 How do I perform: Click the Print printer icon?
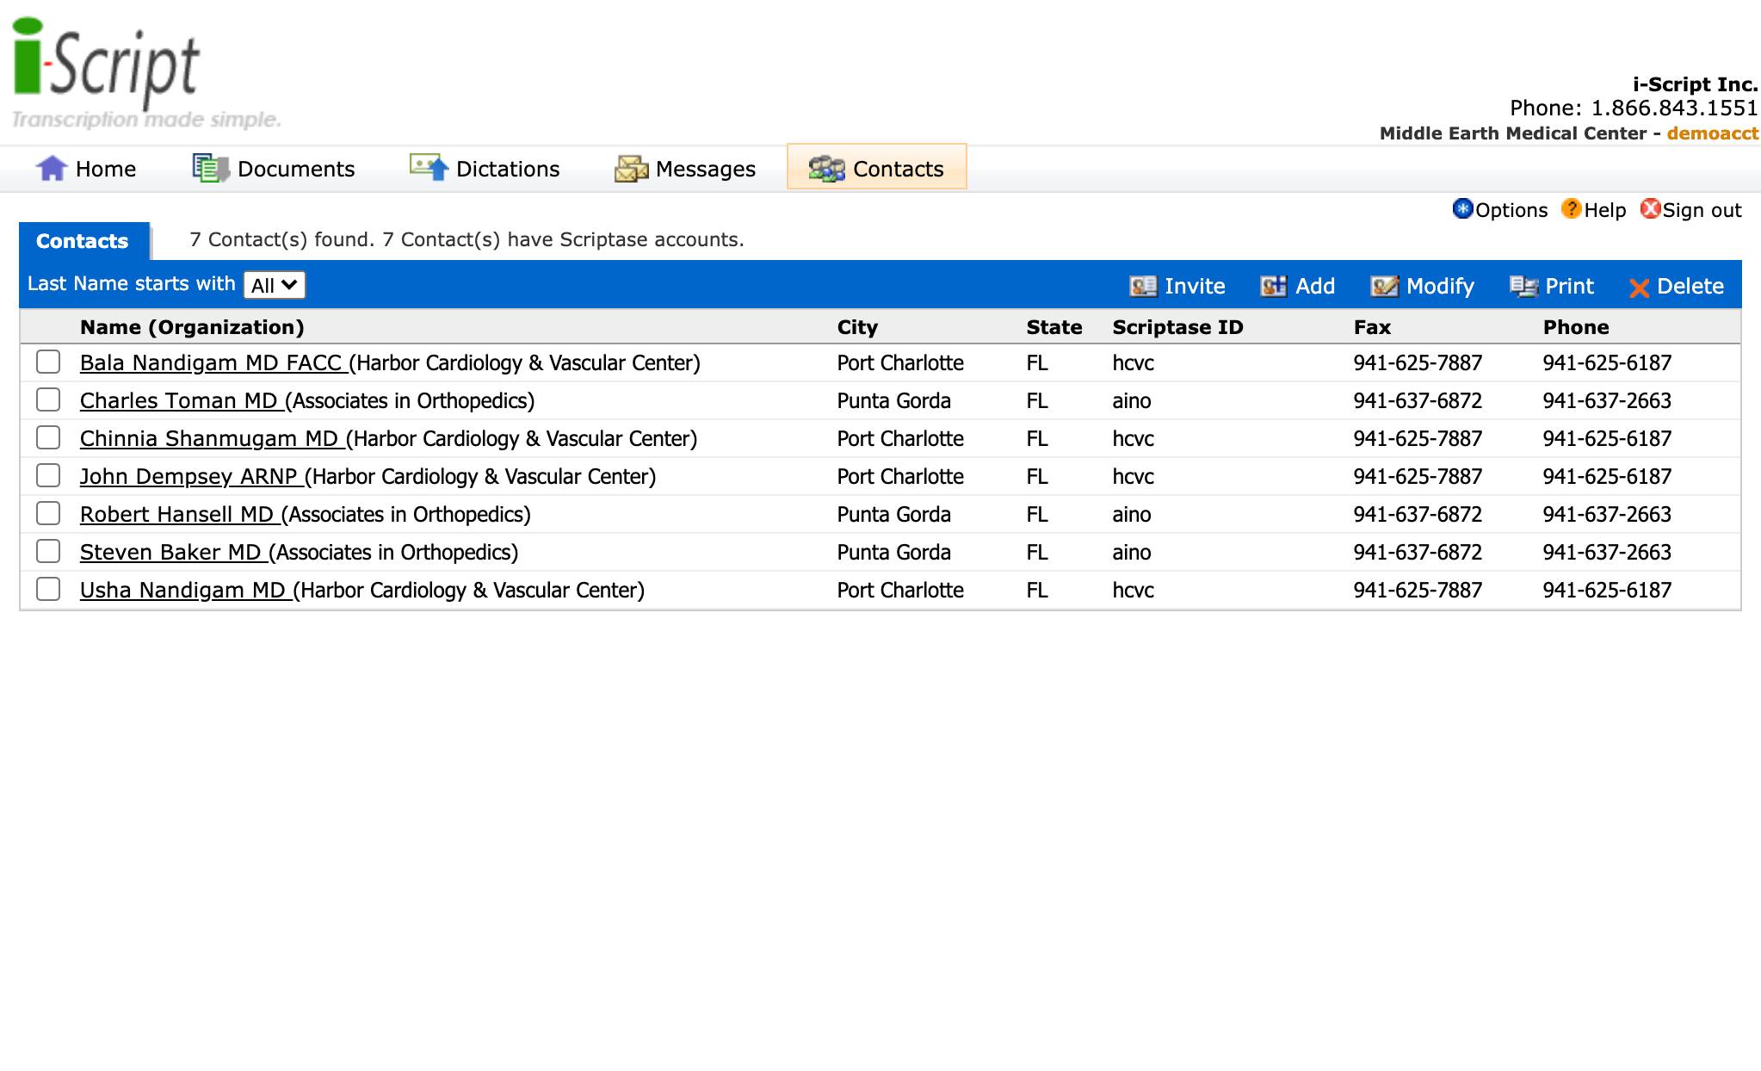1523,287
